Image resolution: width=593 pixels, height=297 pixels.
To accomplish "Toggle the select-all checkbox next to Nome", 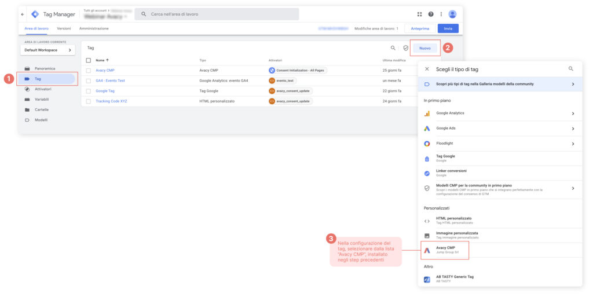I will coord(89,60).
